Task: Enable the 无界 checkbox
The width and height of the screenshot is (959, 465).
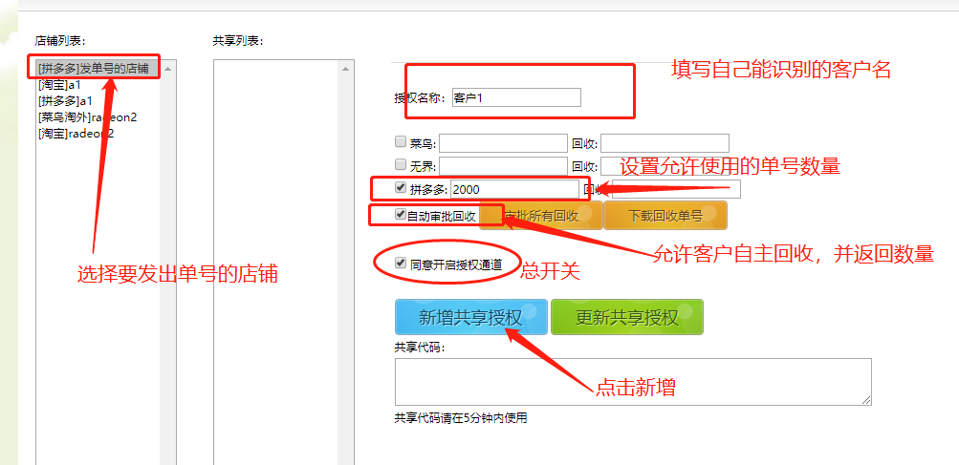Action: tap(402, 164)
